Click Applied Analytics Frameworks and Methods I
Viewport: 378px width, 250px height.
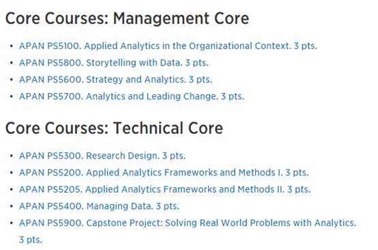click(164, 173)
